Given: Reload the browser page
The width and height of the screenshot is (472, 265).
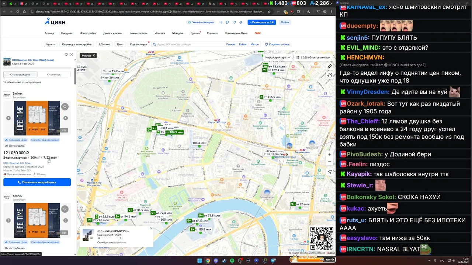Looking at the screenshot, I should pyautogui.click(x=17, y=11).
